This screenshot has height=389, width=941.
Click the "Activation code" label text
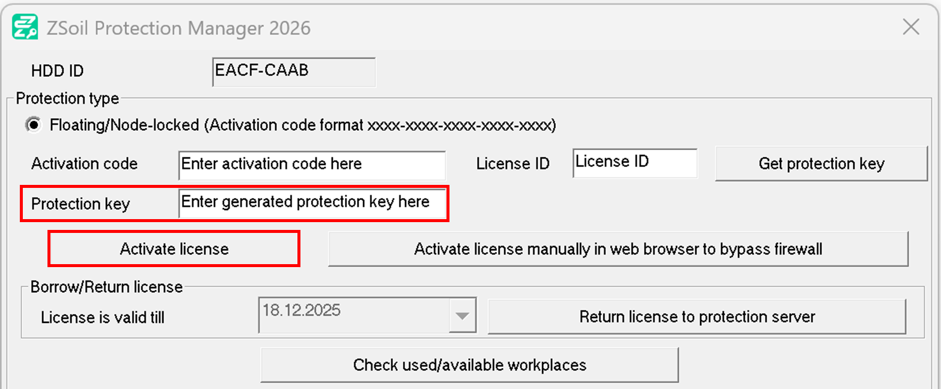(84, 164)
